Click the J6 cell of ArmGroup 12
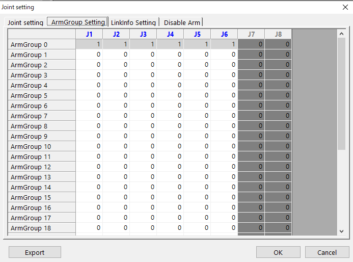353x262 pixels. tap(224, 167)
